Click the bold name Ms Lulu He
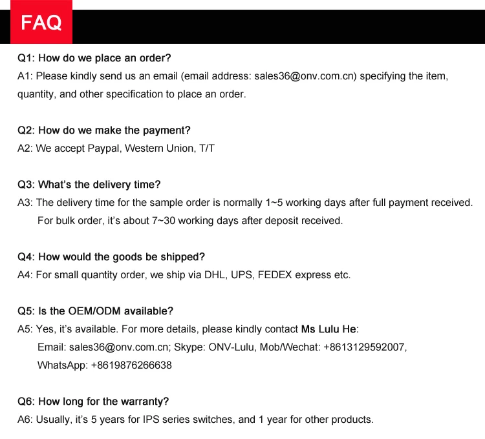 click(329, 329)
